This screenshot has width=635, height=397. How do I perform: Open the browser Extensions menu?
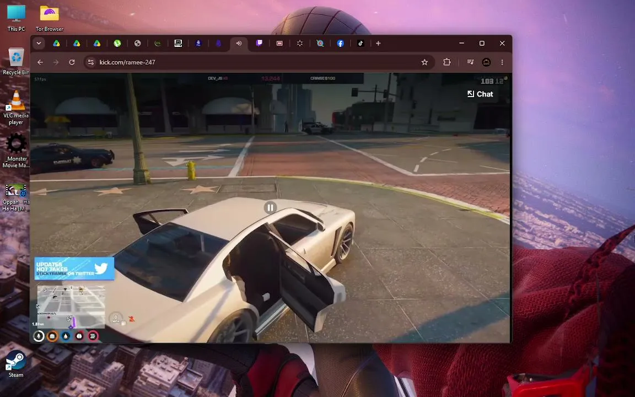pos(446,62)
